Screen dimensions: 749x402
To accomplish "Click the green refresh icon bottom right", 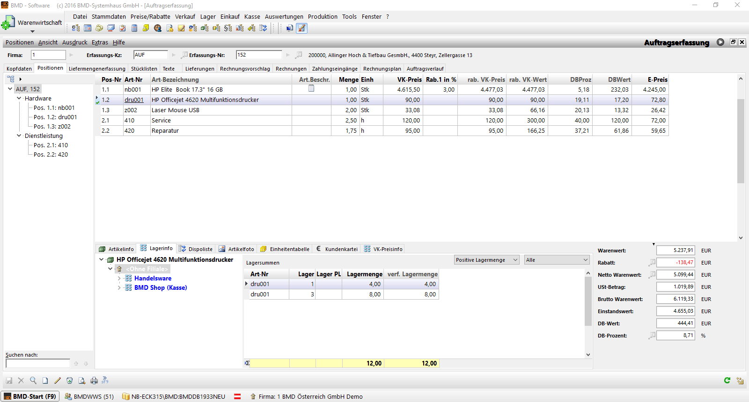I will 727,380.
